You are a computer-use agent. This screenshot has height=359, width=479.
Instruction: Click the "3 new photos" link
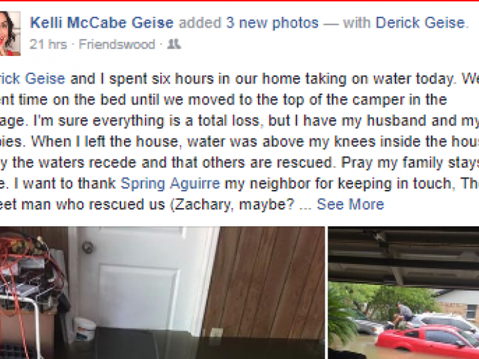coord(272,23)
